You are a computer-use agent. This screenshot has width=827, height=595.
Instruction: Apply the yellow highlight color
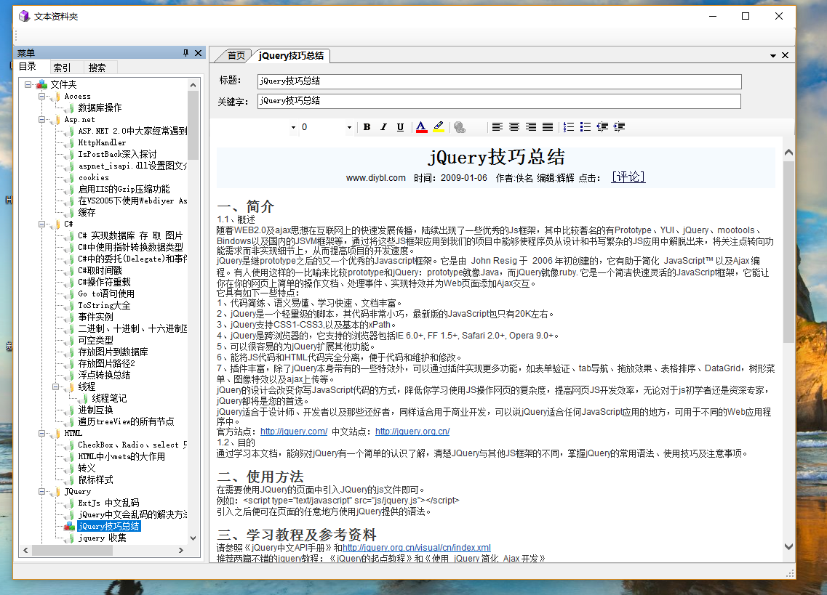(x=439, y=127)
